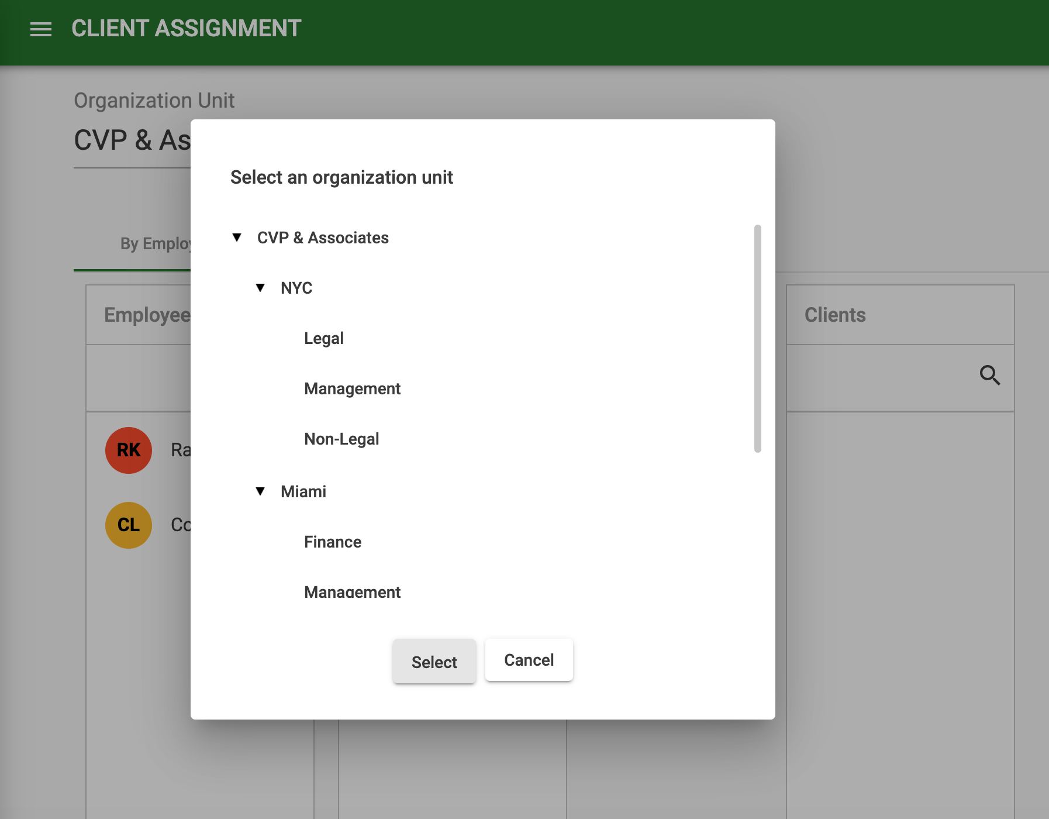Viewport: 1049px width, 819px height.
Task: Select the NYC organization unit
Action: click(296, 288)
